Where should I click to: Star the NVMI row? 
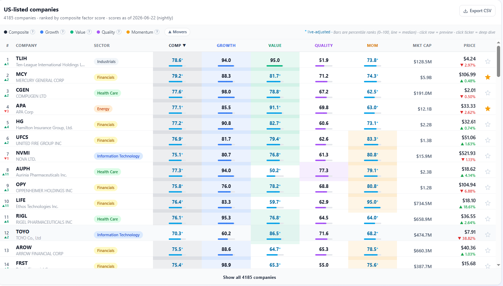(x=488, y=156)
